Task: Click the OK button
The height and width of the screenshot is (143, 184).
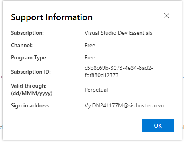Action: point(158,126)
